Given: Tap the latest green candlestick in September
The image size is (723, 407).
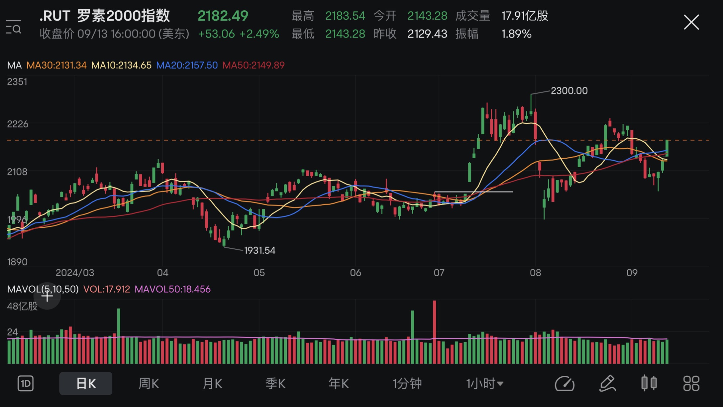Looking at the screenshot, I should [x=667, y=148].
